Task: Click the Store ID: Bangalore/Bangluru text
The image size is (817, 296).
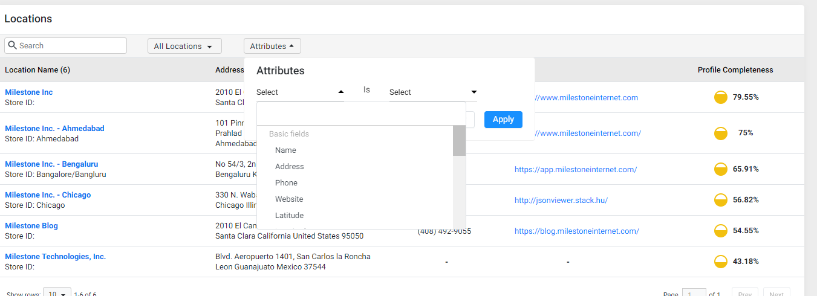Action: click(56, 174)
